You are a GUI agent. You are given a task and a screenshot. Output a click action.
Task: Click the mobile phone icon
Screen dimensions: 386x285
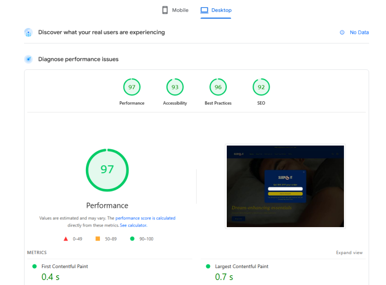click(x=165, y=10)
